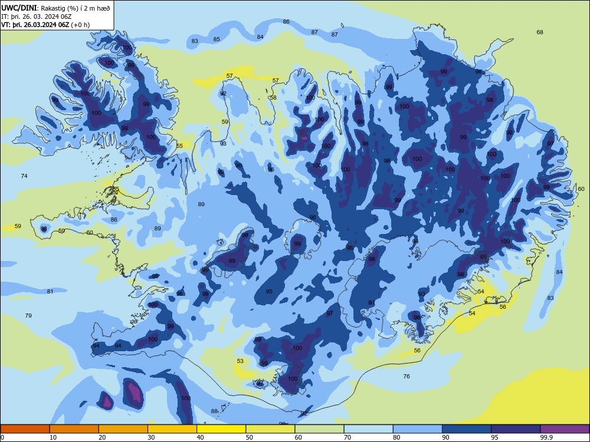The image size is (590, 442).
Task: Click the '58' humidity value on the map
Action: (x=273, y=98)
